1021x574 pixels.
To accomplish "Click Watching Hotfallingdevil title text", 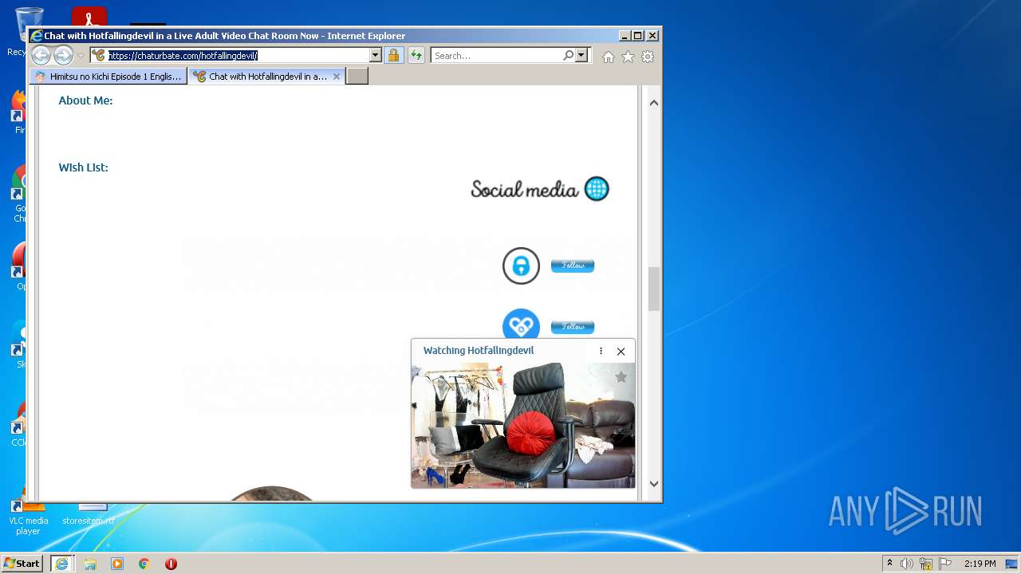I will [x=479, y=351].
